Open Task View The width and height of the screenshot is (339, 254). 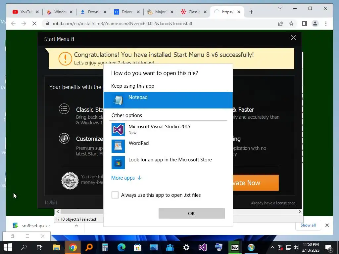[x=40, y=247]
